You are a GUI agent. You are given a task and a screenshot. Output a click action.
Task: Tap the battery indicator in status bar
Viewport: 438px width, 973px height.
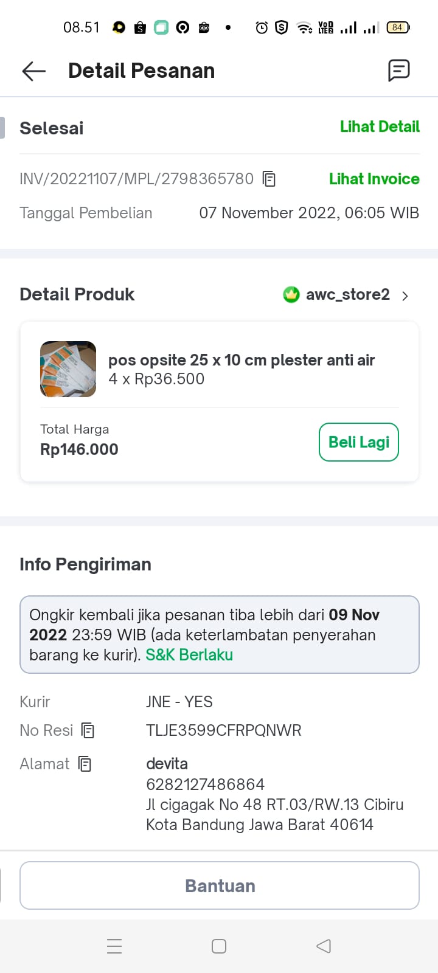tap(398, 27)
